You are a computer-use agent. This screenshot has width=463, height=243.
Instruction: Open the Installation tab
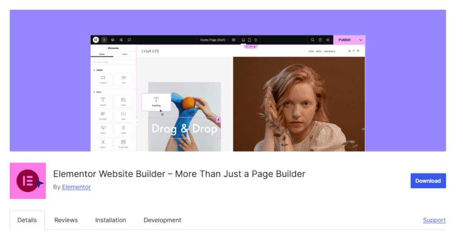pyautogui.click(x=111, y=220)
